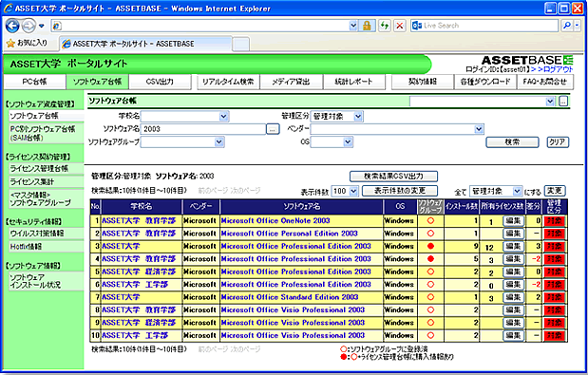The image size is (588, 375).
Task: Click 編集 button in row 3
Action: (513, 247)
